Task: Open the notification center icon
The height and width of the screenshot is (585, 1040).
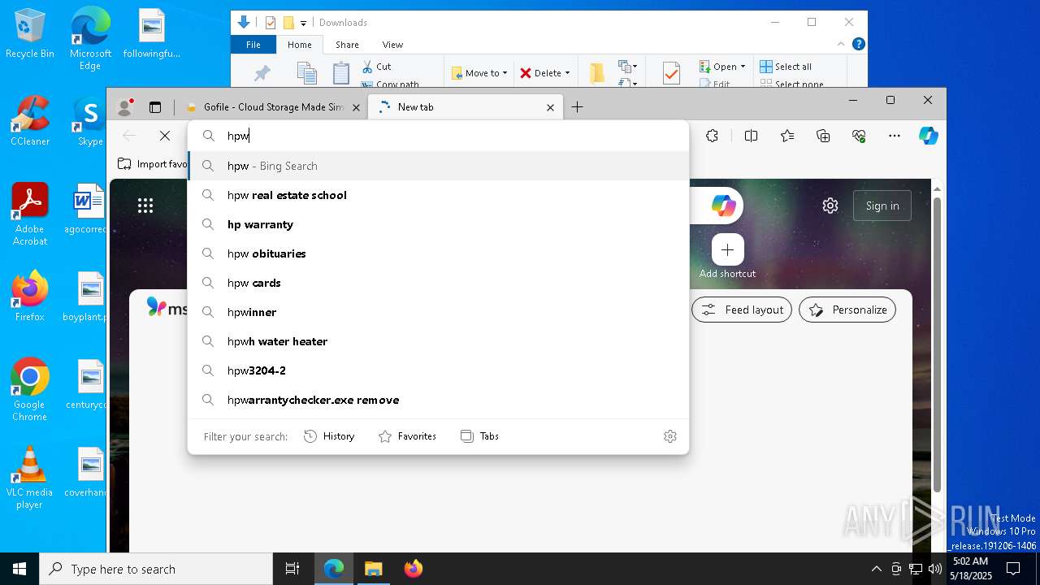Action: pos(1013,569)
